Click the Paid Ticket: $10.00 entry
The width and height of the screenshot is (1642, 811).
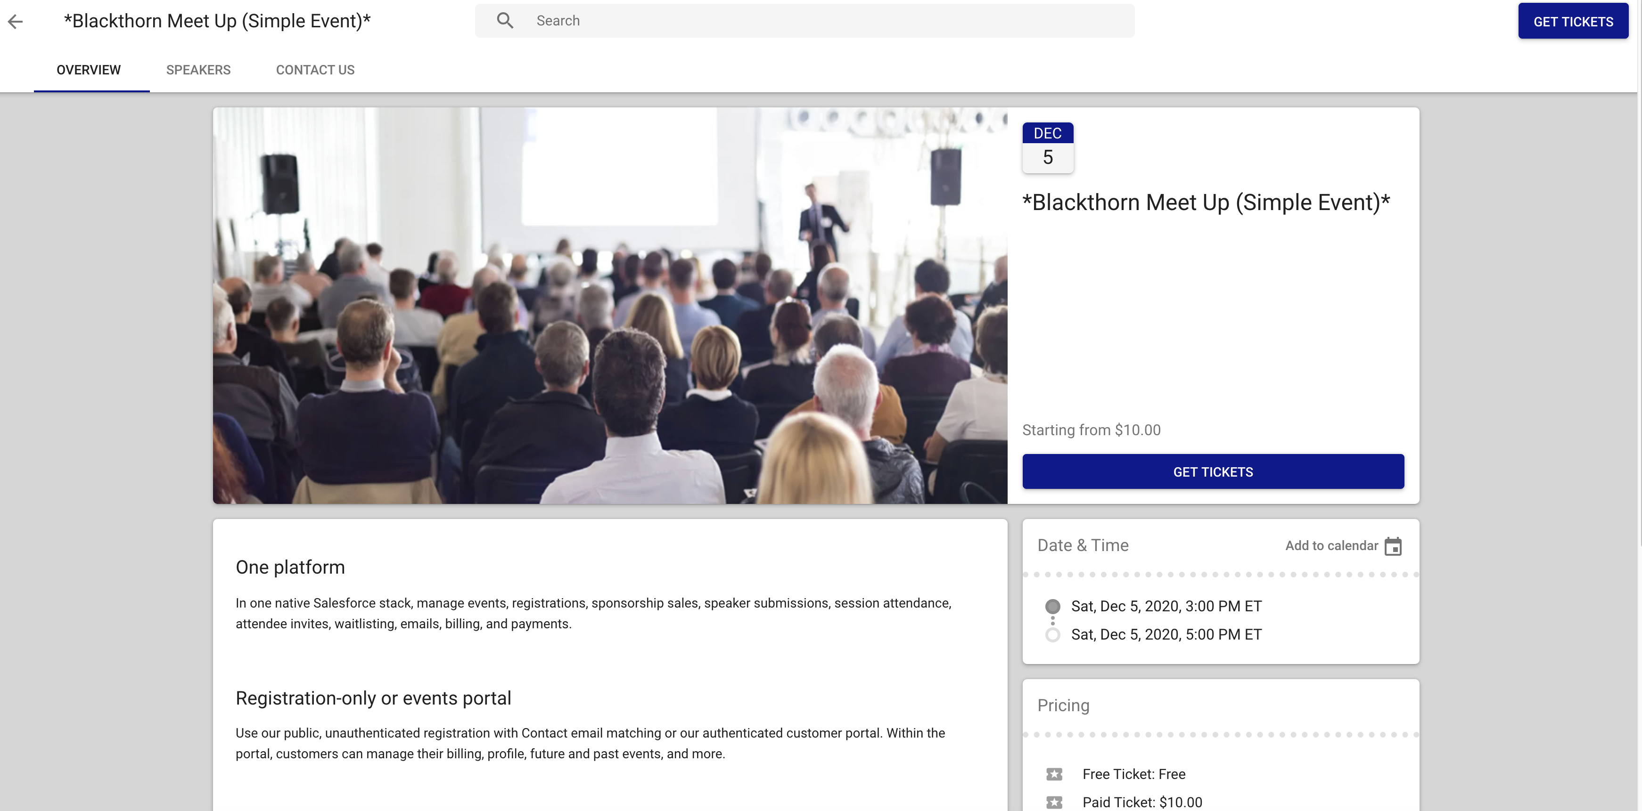[1141, 802]
